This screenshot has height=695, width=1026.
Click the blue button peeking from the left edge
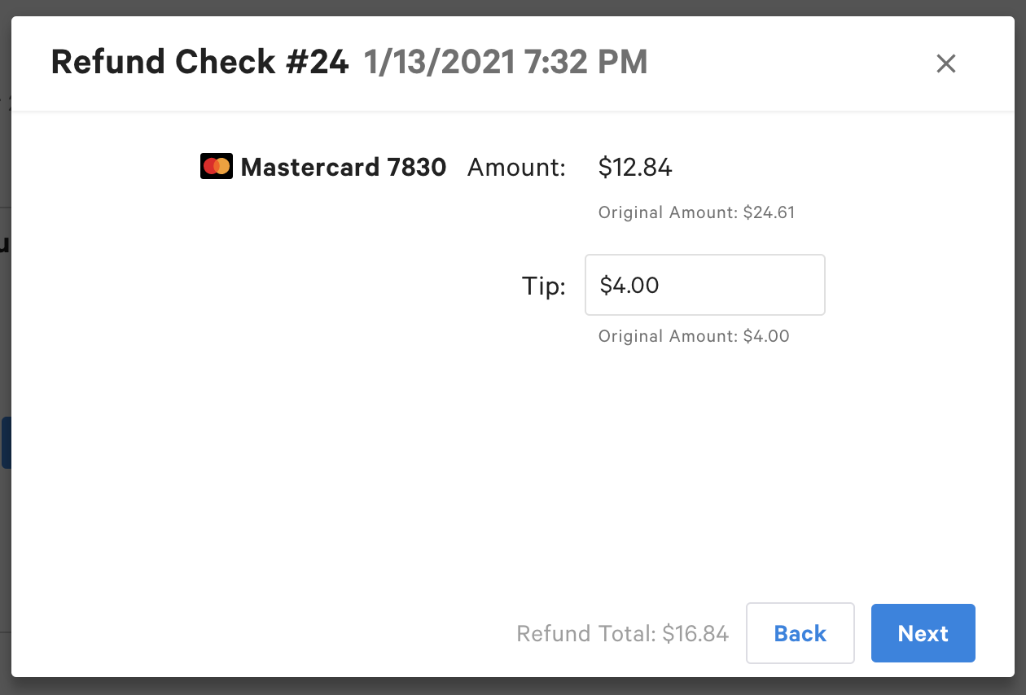tap(5, 442)
